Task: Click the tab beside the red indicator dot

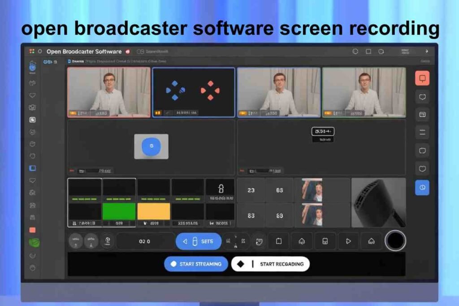Action: pos(152,52)
